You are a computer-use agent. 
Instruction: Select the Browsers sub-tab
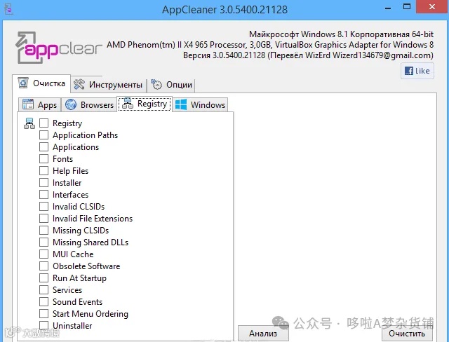pyautogui.click(x=89, y=104)
